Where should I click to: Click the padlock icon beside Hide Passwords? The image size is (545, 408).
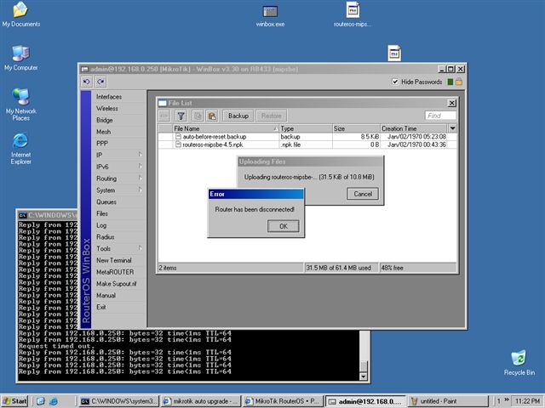pyautogui.click(x=458, y=82)
